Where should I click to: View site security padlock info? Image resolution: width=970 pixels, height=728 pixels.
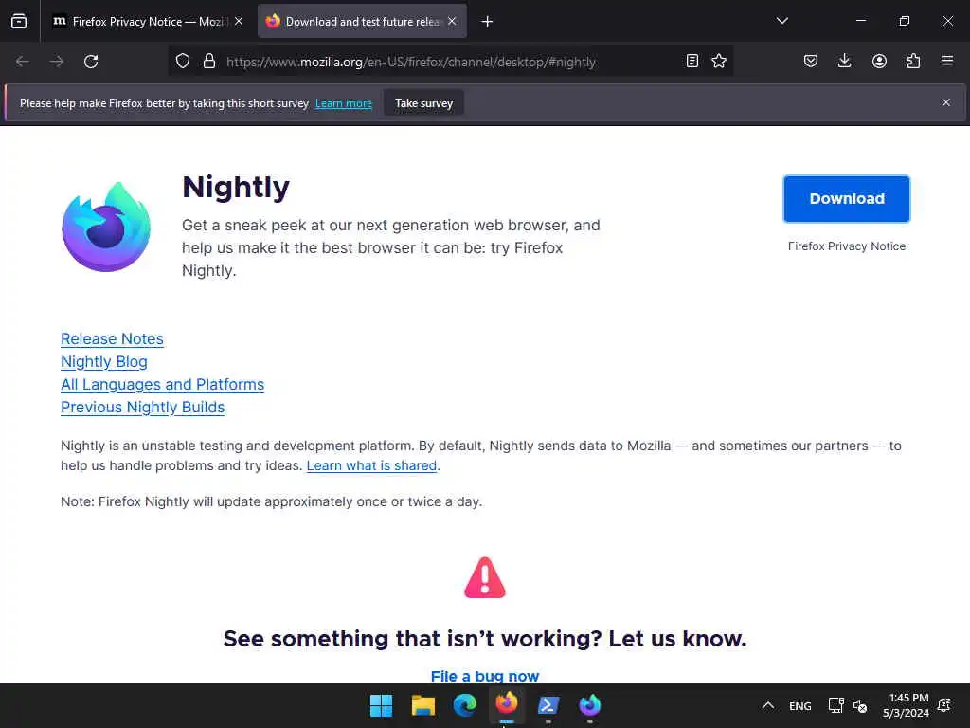[209, 62]
